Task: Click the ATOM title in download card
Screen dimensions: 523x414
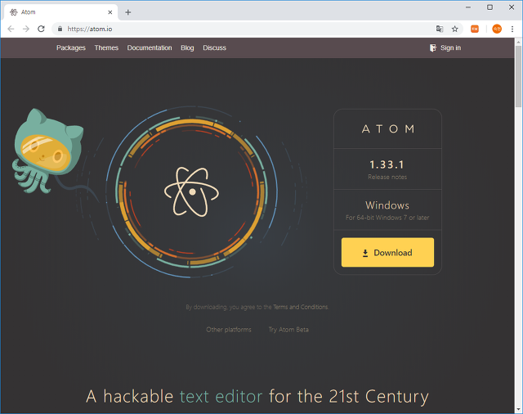Action: coord(388,129)
